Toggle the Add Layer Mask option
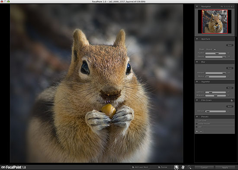 (140, 167)
